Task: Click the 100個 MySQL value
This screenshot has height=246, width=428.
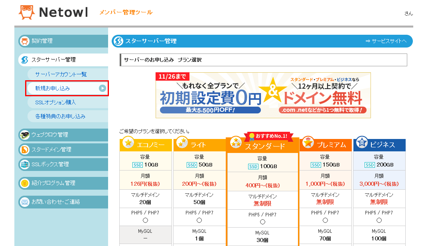Action: point(379,239)
